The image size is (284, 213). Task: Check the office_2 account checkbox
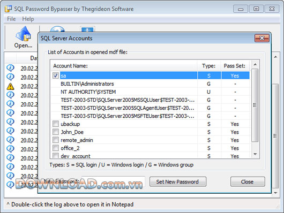(56, 148)
